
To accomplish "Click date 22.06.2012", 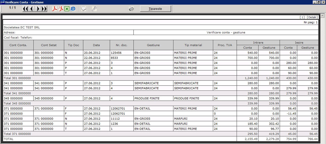I will pyautogui.click(x=92, y=58).
